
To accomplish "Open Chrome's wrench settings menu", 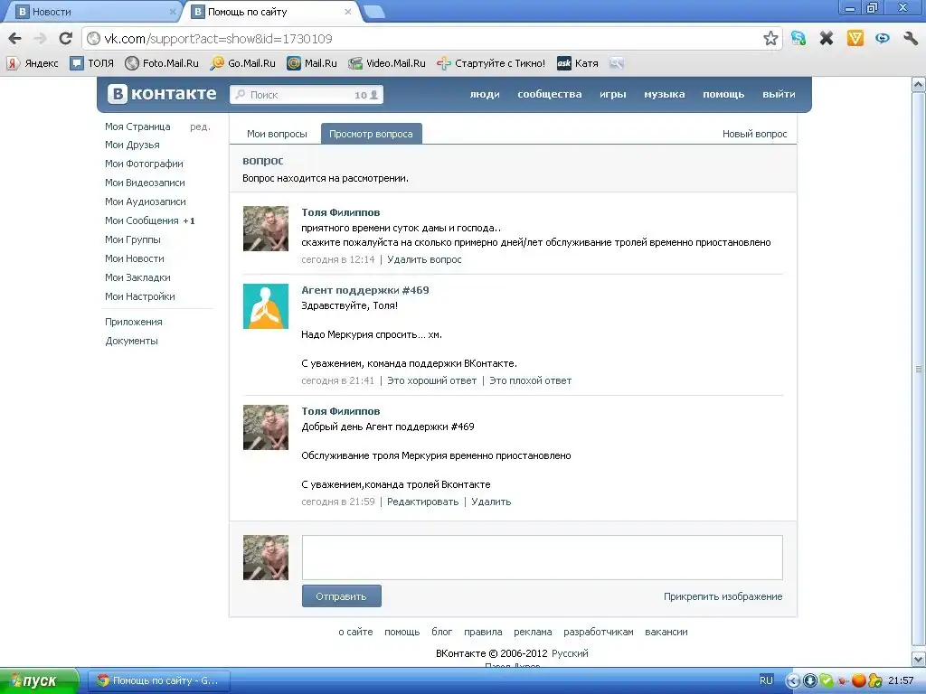I will 911,38.
